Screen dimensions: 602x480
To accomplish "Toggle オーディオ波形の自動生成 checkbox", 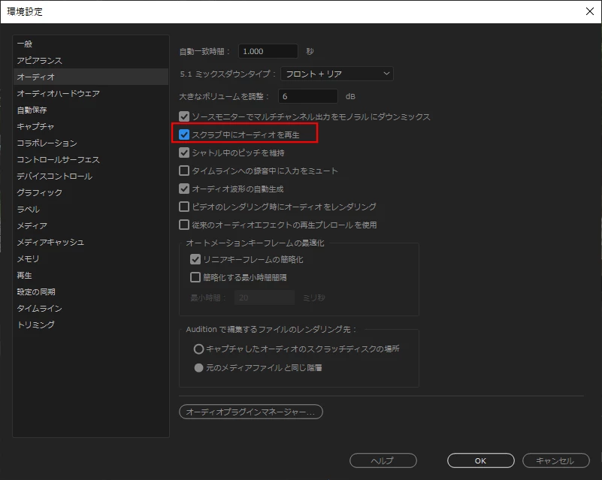I will tap(184, 189).
